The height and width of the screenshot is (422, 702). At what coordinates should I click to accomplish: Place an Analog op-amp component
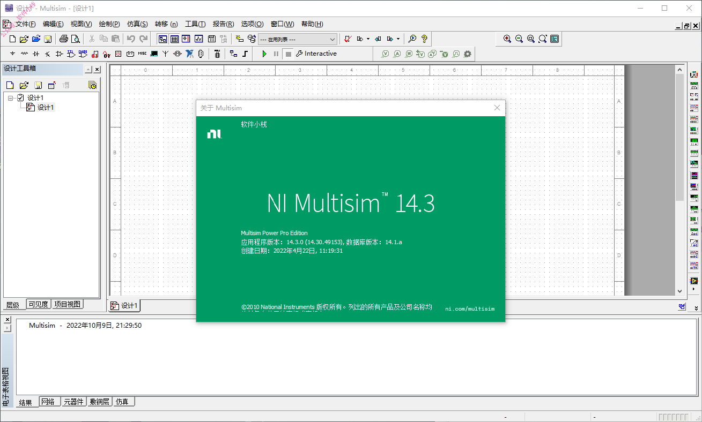(60, 54)
